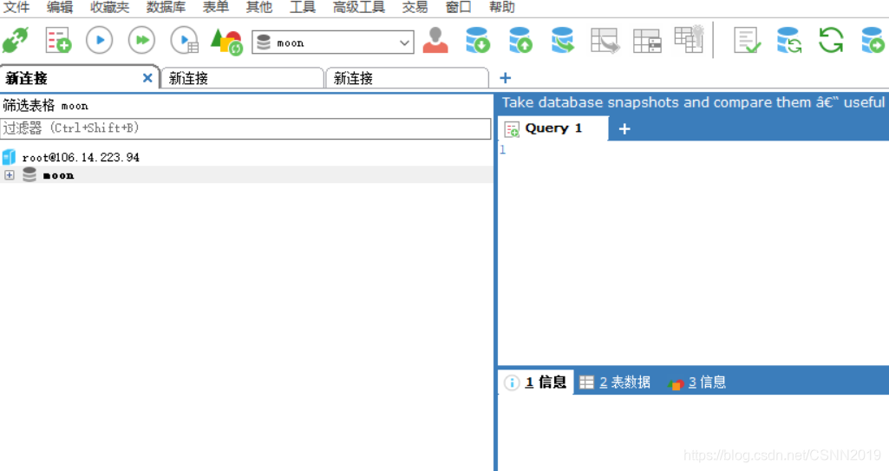The image size is (889, 471).
Task: Select the moon database tree item
Action: coord(58,176)
